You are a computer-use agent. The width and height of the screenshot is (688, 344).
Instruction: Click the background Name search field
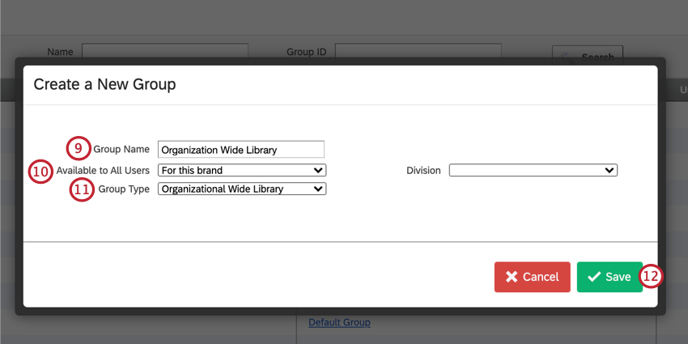(x=164, y=51)
